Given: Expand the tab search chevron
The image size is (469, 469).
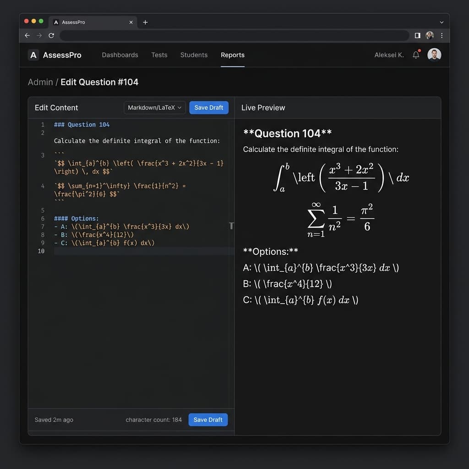Looking at the screenshot, I should [x=442, y=22].
